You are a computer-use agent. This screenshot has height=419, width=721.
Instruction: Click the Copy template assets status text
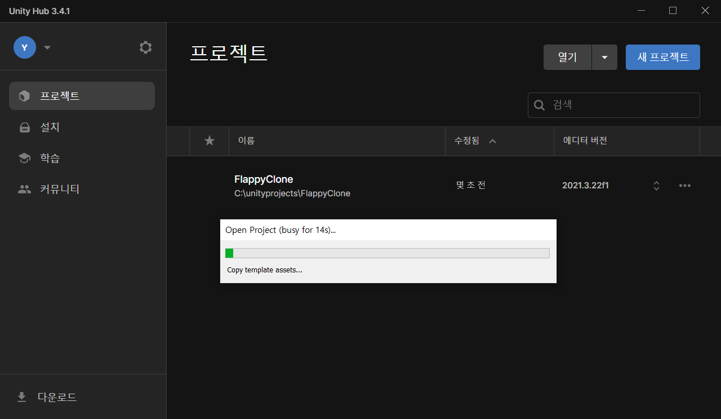tap(265, 270)
